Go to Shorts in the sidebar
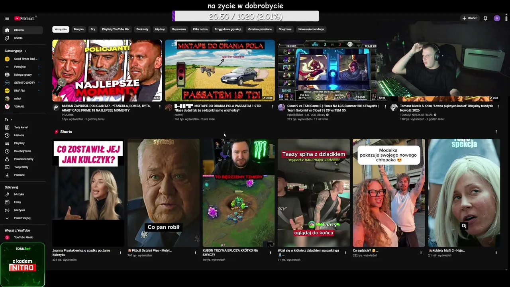The width and height of the screenshot is (510, 287). pyautogui.click(x=22, y=38)
